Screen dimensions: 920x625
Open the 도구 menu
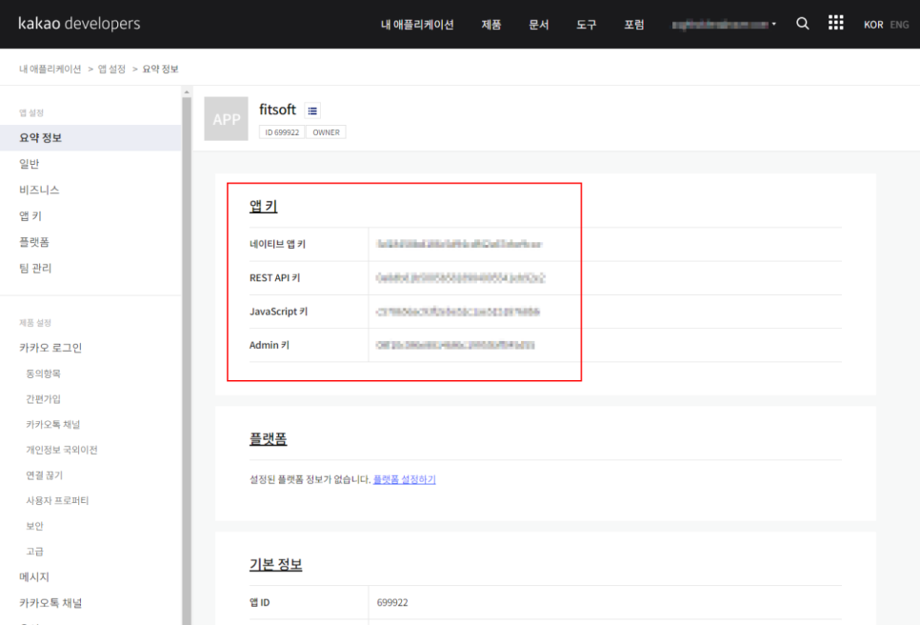tap(586, 25)
